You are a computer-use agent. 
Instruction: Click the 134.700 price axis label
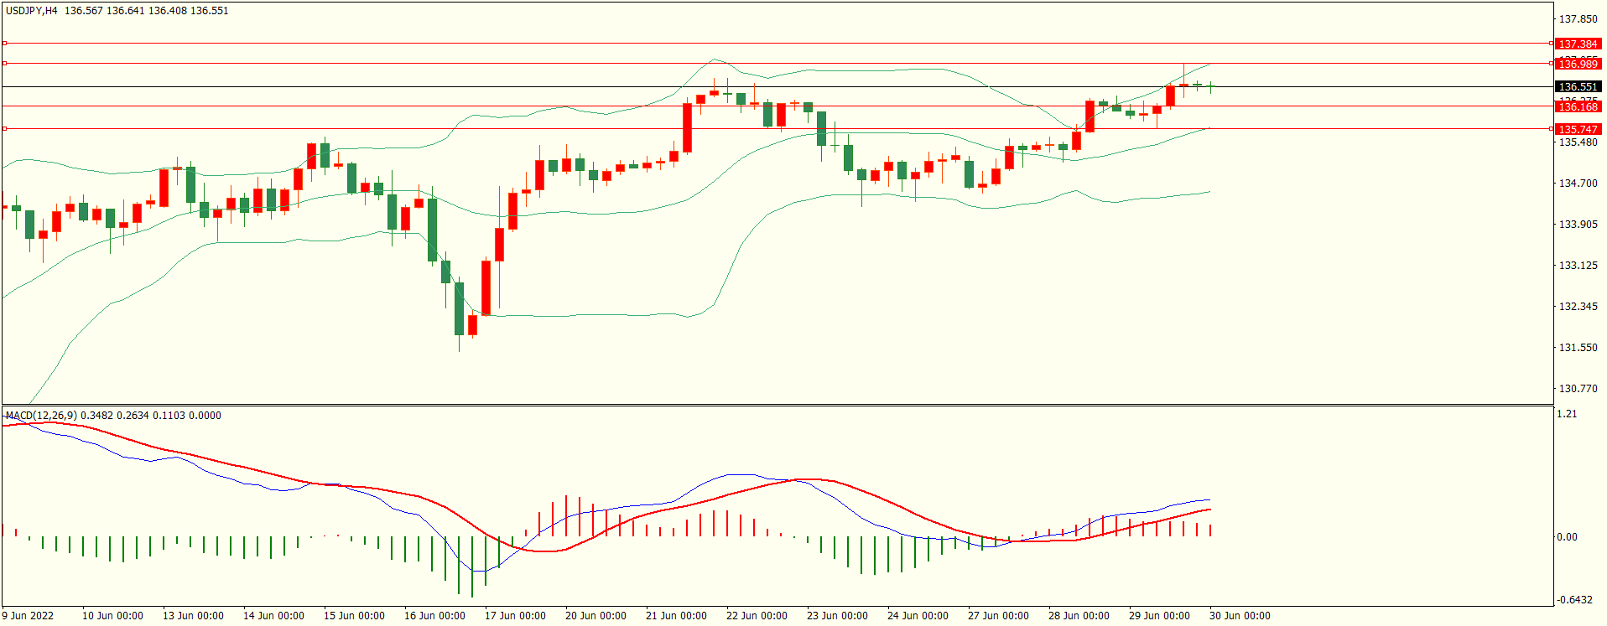click(1578, 184)
